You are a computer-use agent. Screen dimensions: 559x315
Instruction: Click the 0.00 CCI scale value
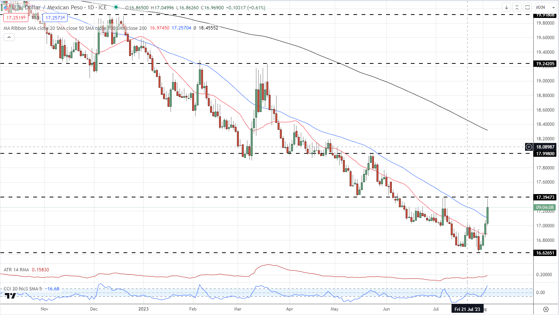tap(540, 292)
